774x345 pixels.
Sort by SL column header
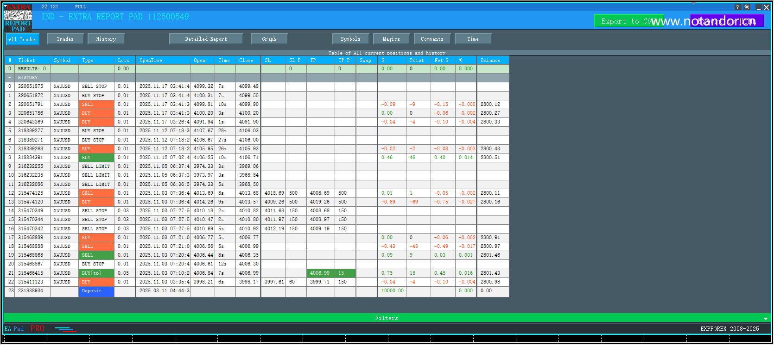point(273,60)
